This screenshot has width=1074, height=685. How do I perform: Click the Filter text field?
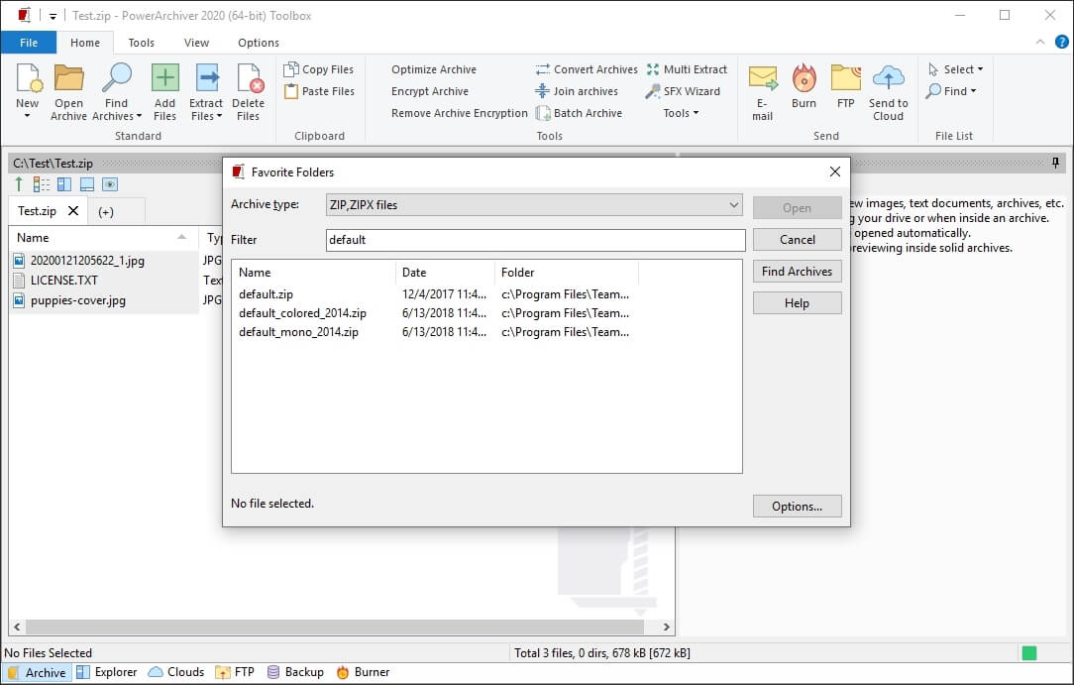(535, 240)
